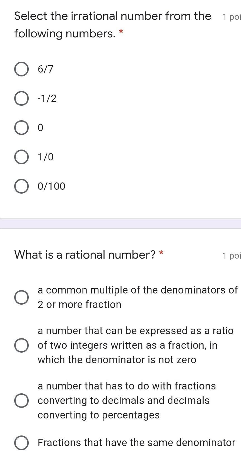This screenshot has height=455, width=241.
Task: Select the radio button for 0
Action: 21,128
